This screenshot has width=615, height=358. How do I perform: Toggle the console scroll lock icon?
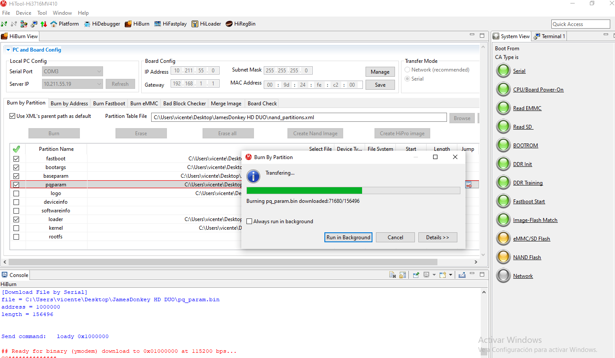(403, 275)
